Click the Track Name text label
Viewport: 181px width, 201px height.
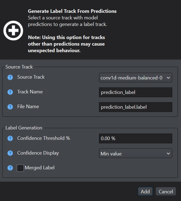pyautogui.click(x=30, y=92)
